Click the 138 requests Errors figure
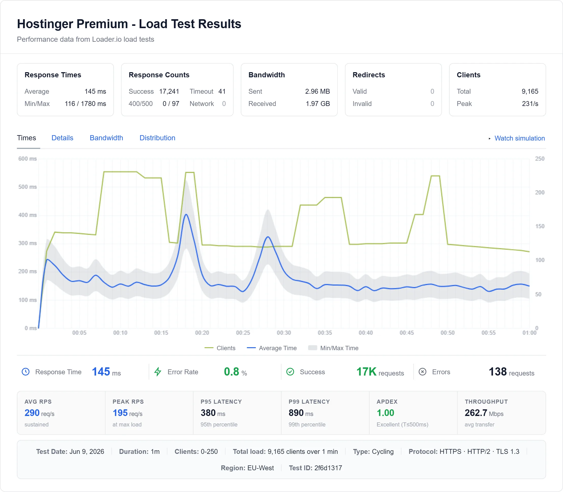This screenshot has height=492, width=563. click(x=512, y=372)
